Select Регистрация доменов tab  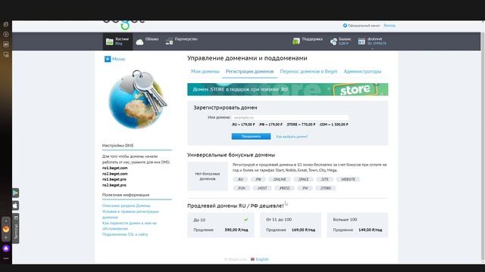pos(249,72)
